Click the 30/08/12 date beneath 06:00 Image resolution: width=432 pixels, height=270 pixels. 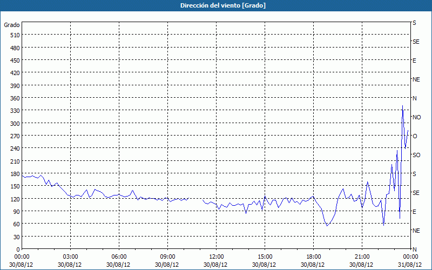pyautogui.click(x=118, y=265)
